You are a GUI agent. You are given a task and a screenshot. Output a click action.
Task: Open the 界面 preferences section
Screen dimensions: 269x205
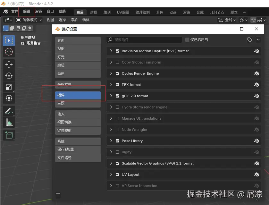point(78,41)
